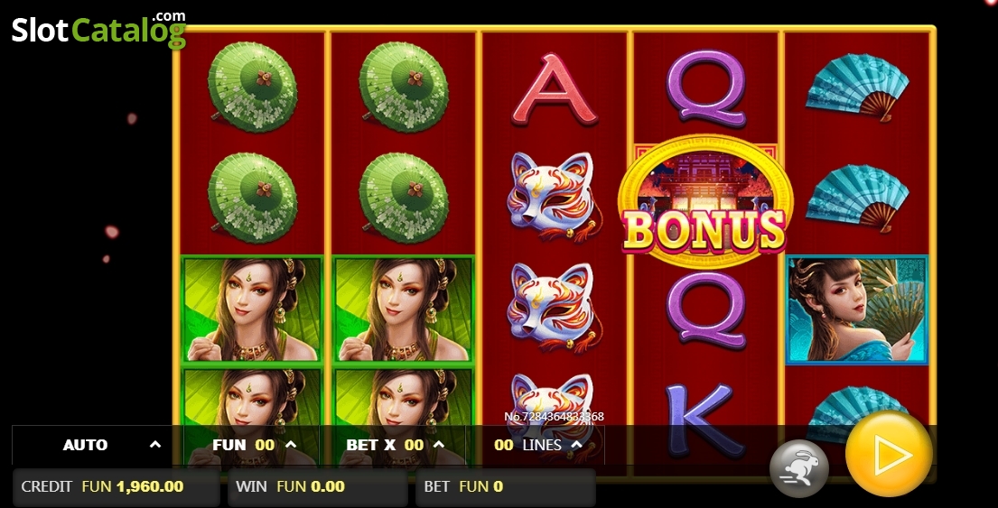998x508 pixels.
Task: Select the purple K symbol
Action: tap(704, 419)
